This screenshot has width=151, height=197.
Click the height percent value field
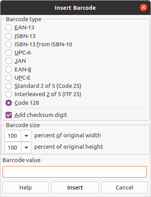[13, 148]
